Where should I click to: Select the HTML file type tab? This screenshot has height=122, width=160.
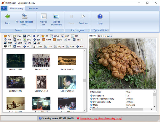[x=55, y=36]
